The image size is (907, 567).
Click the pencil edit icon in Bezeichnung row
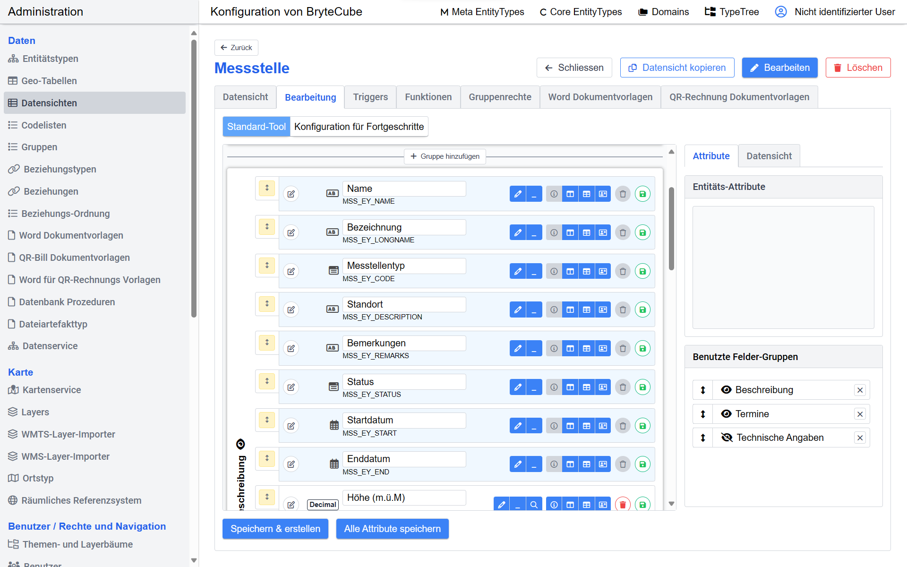tap(518, 232)
